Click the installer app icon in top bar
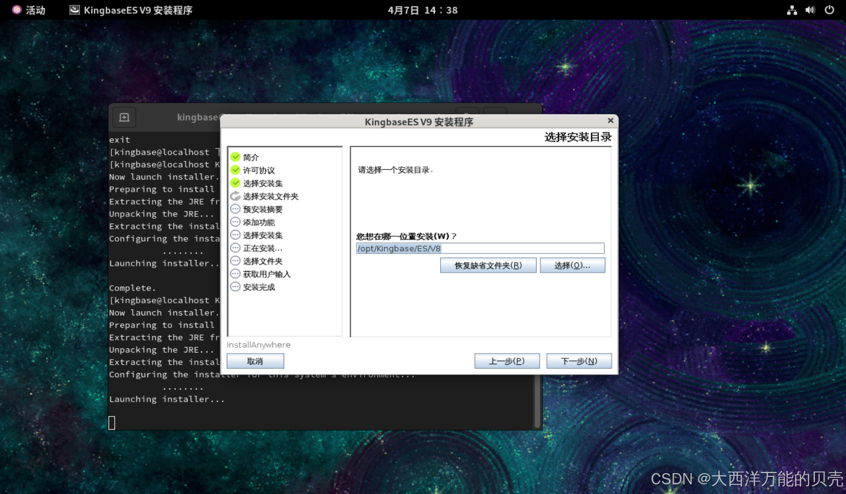 coord(75,10)
